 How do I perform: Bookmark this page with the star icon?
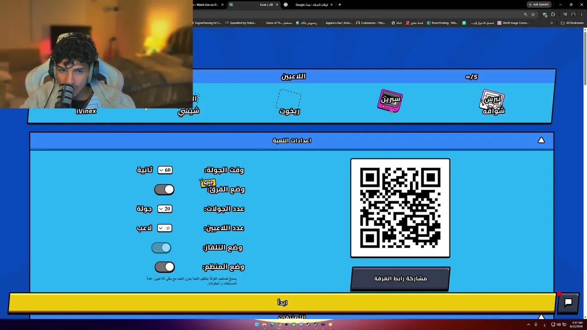533,14
